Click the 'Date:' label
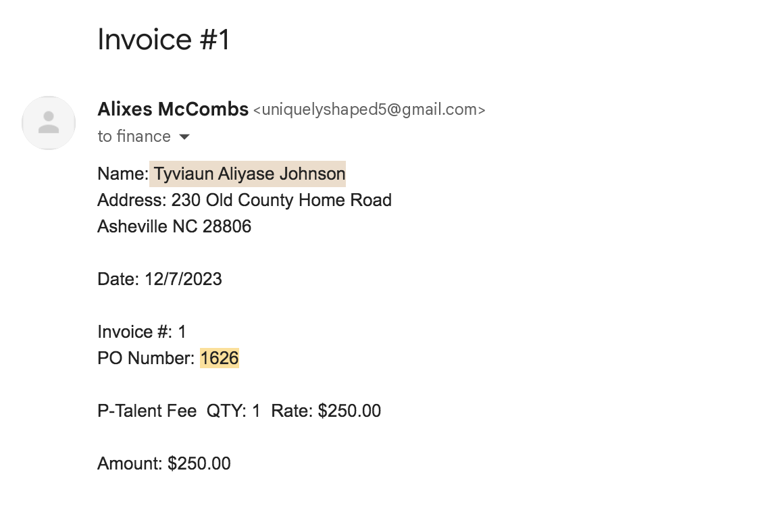This screenshot has height=531, width=762. pyautogui.click(x=118, y=279)
